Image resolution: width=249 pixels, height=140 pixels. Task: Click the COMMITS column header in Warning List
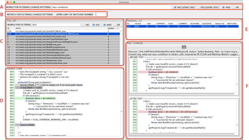tap(183, 24)
